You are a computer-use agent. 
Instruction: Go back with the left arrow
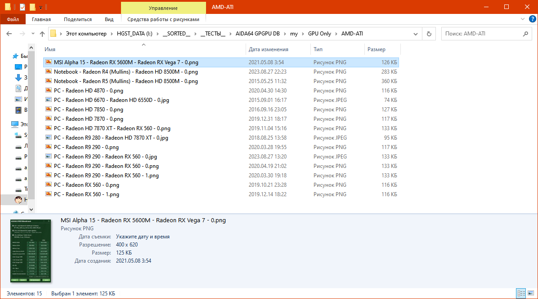point(9,34)
